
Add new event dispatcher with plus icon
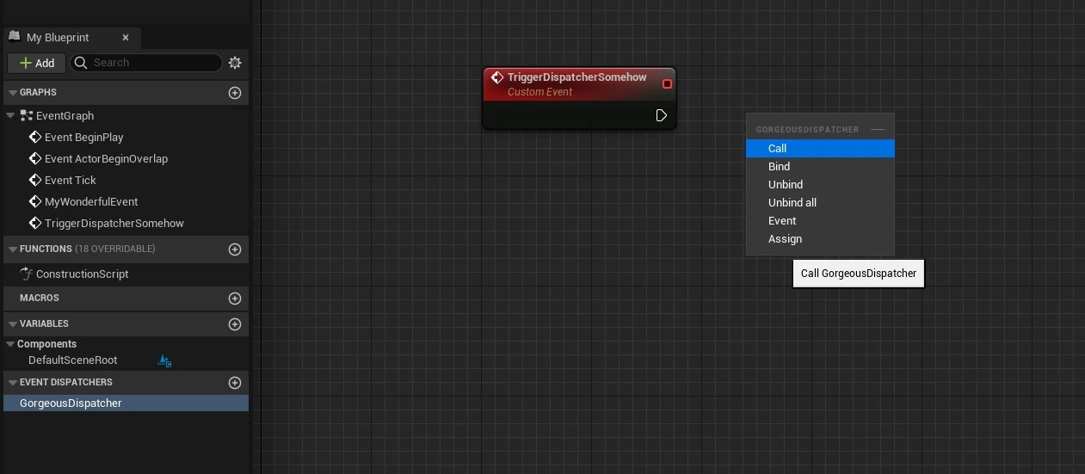(x=235, y=383)
